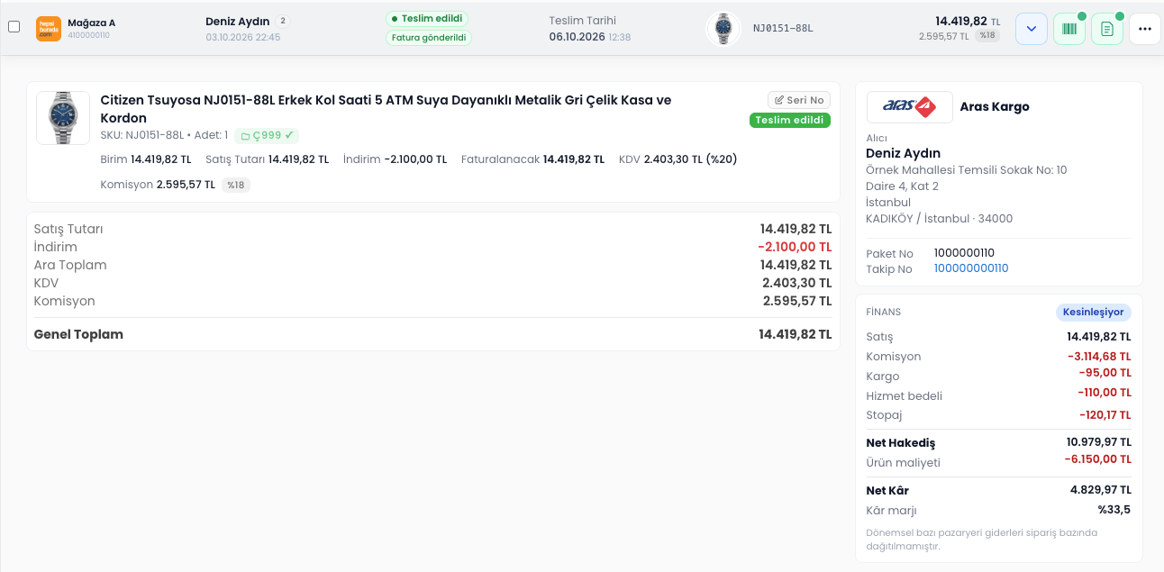Click the Aras Kargo carrier logo
Image resolution: width=1164 pixels, height=572 pixels.
point(909,107)
